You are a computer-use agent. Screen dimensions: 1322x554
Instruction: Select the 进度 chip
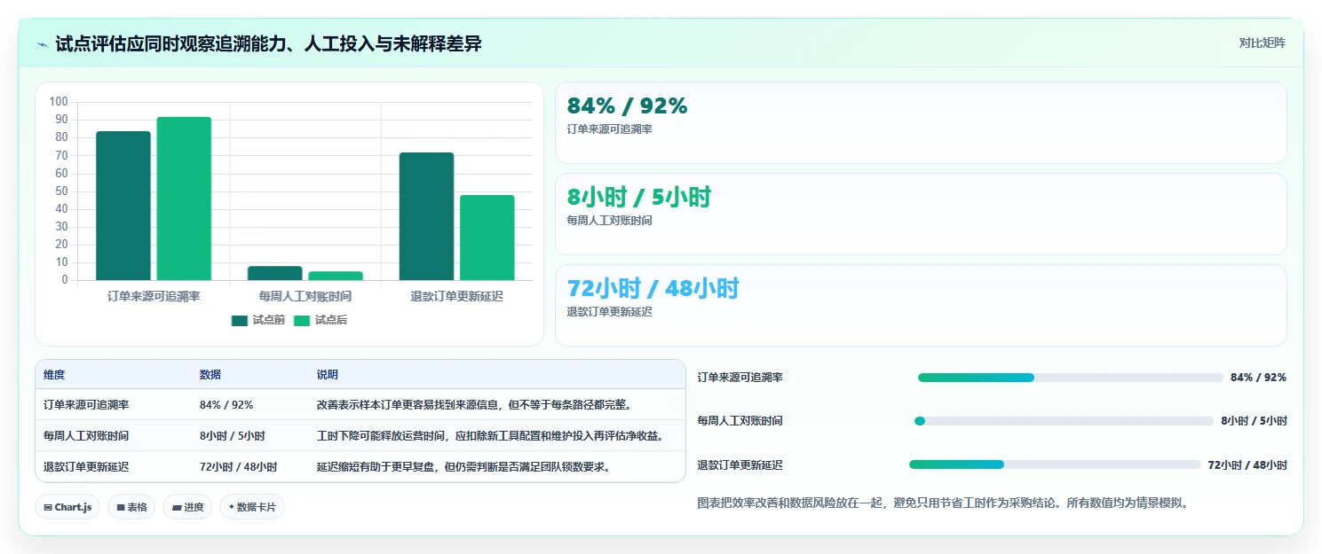187,507
